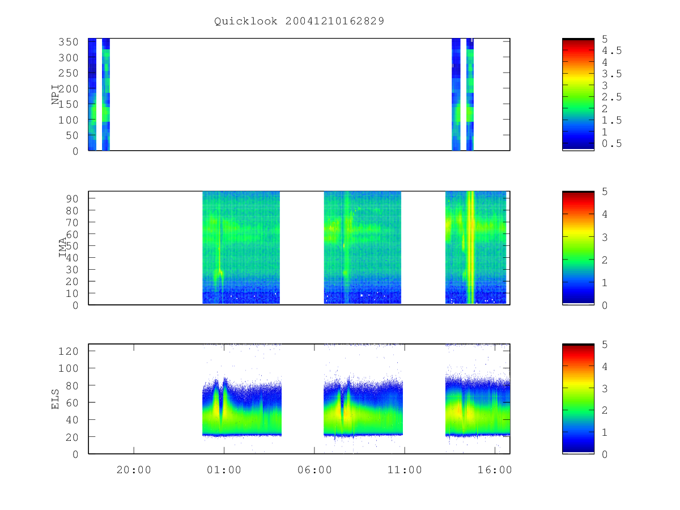Click the 1.5 label on NPI color bar

tap(611, 120)
